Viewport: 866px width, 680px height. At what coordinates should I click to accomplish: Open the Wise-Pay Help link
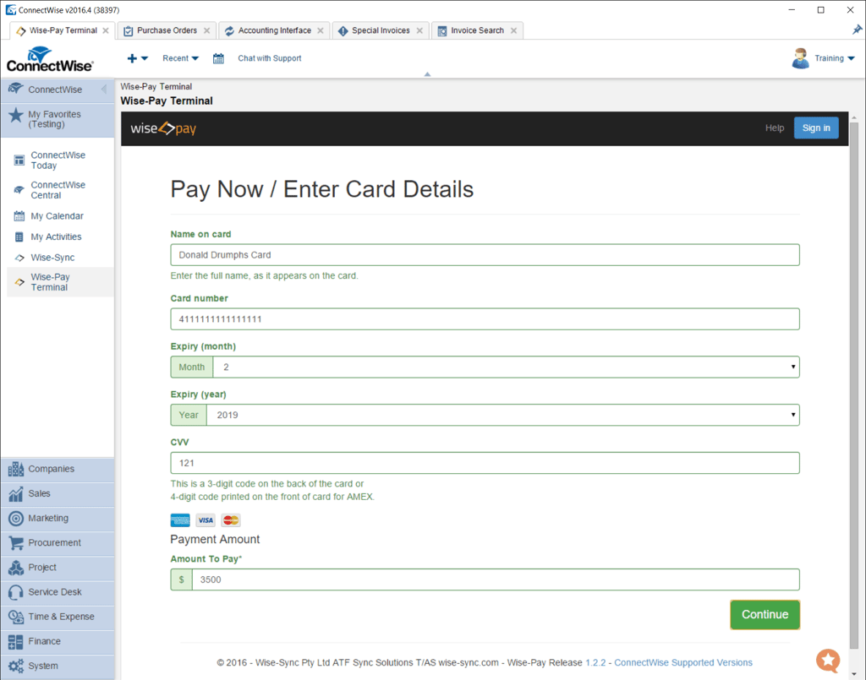point(775,128)
